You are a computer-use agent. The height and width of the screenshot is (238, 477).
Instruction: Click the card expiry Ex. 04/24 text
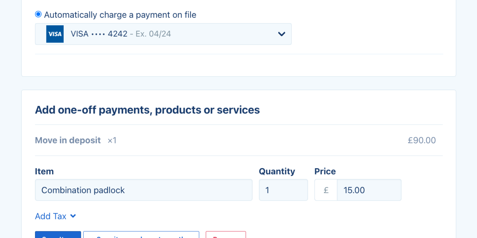click(x=153, y=34)
